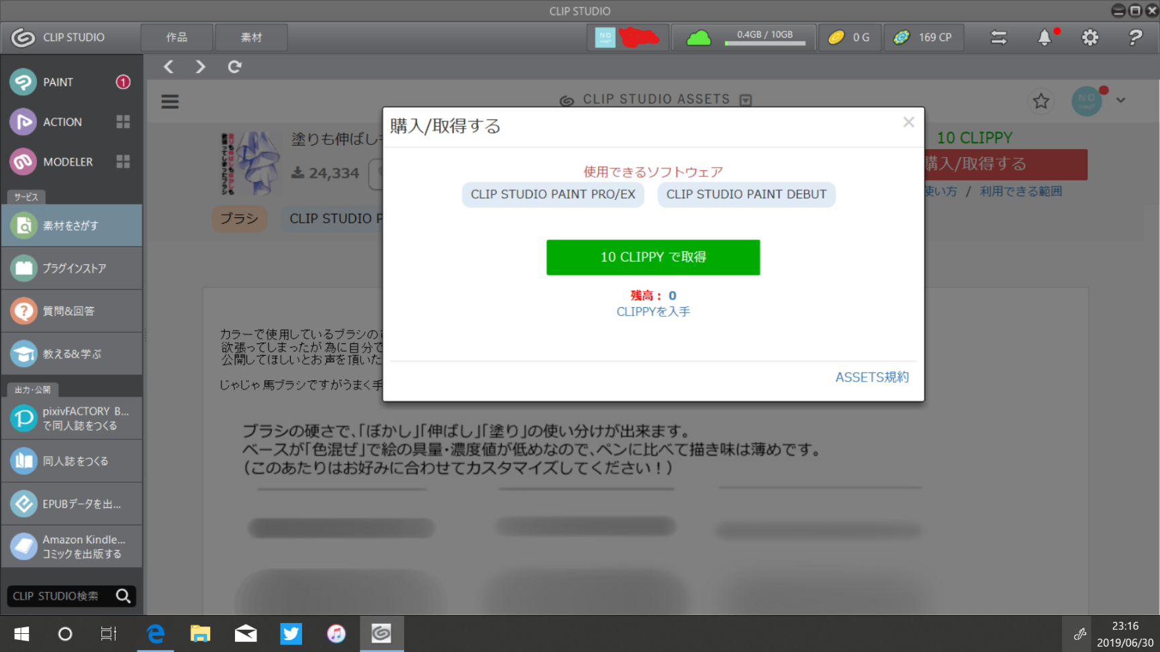
Task: Open Task View in taskbar
Action: point(109,634)
